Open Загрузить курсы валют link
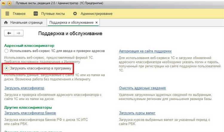 [x=137, y=113]
